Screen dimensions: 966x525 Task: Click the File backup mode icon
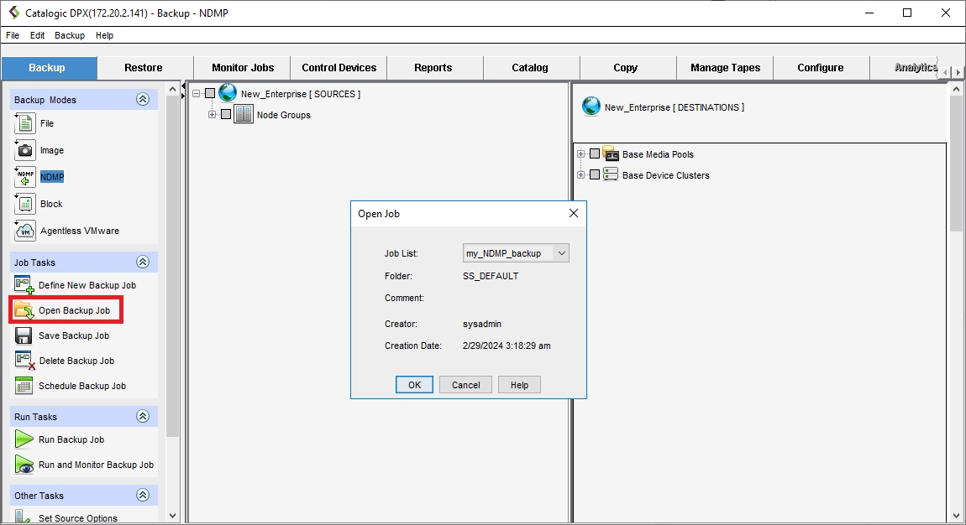tap(25, 123)
